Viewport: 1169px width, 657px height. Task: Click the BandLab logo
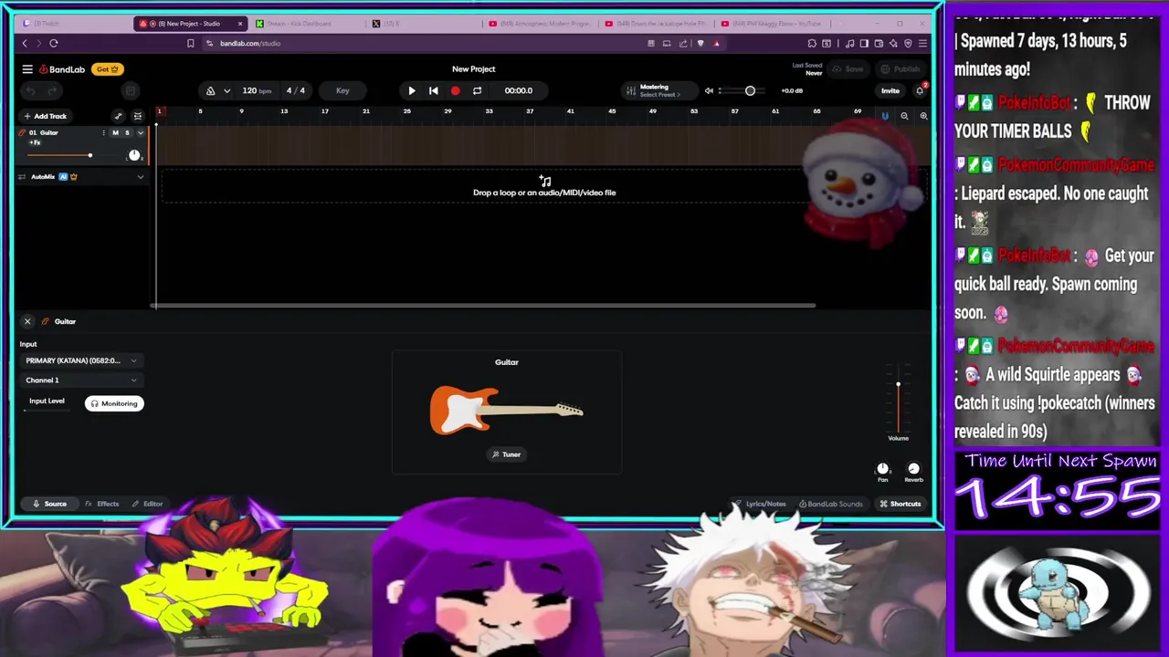click(x=62, y=69)
